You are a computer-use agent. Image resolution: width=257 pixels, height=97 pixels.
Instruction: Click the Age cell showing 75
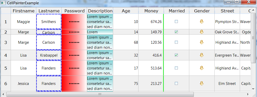(126, 84)
